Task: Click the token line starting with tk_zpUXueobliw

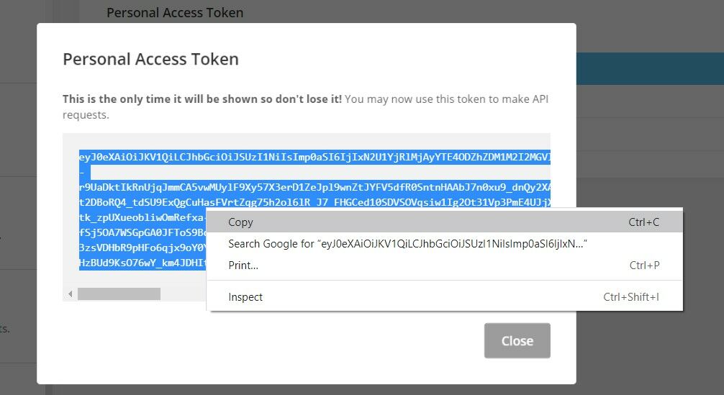Action: tap(142, 217)
